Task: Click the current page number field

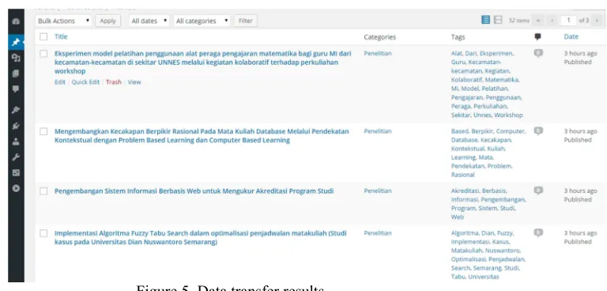Action: tap(568, 20)
